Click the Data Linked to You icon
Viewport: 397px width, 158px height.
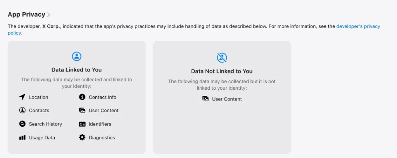(77, 56)
